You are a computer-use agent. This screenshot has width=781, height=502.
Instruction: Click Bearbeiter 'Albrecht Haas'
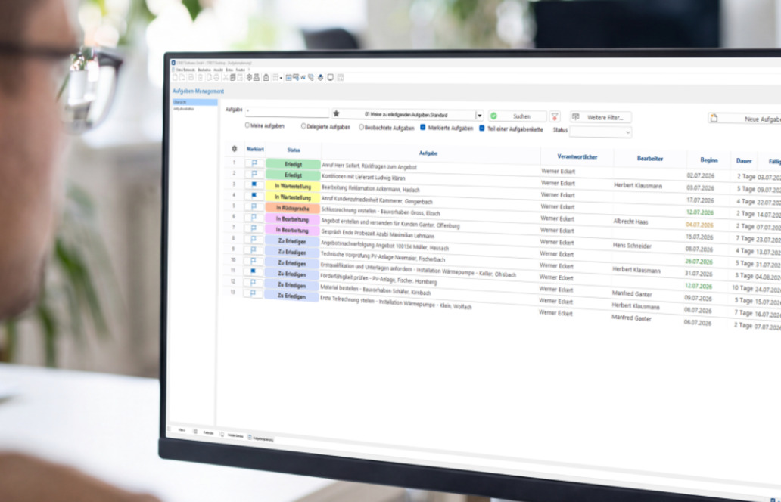630,222
